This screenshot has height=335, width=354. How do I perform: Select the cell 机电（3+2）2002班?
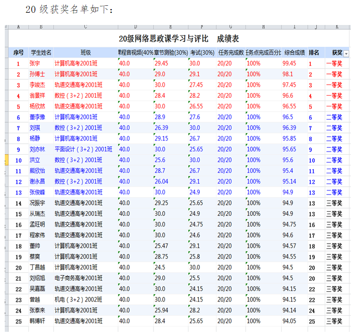[80, 300]
